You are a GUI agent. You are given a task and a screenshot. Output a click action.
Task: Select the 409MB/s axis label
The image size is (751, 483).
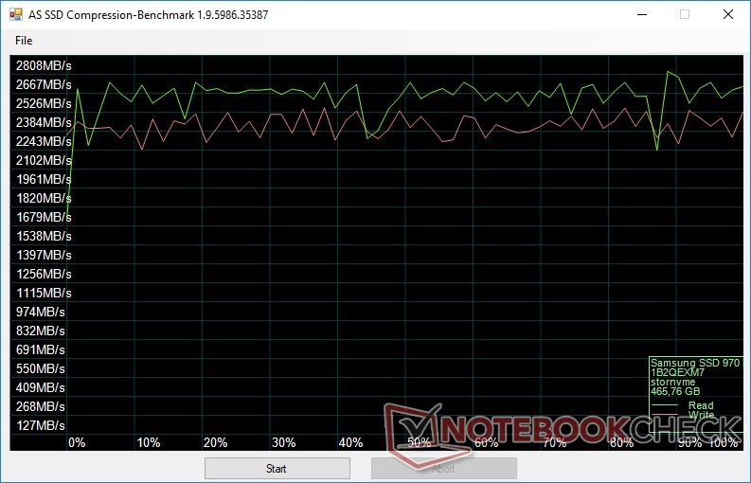coord(40,387)
